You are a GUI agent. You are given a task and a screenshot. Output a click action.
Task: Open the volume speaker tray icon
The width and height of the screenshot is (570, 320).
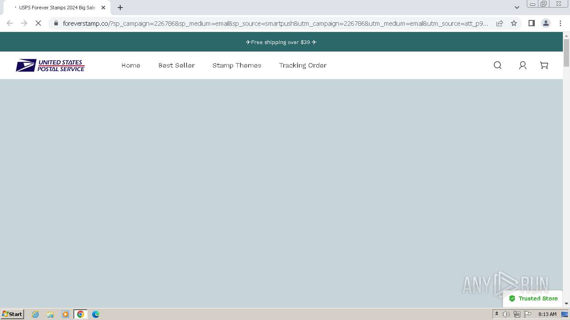point(506,314)
